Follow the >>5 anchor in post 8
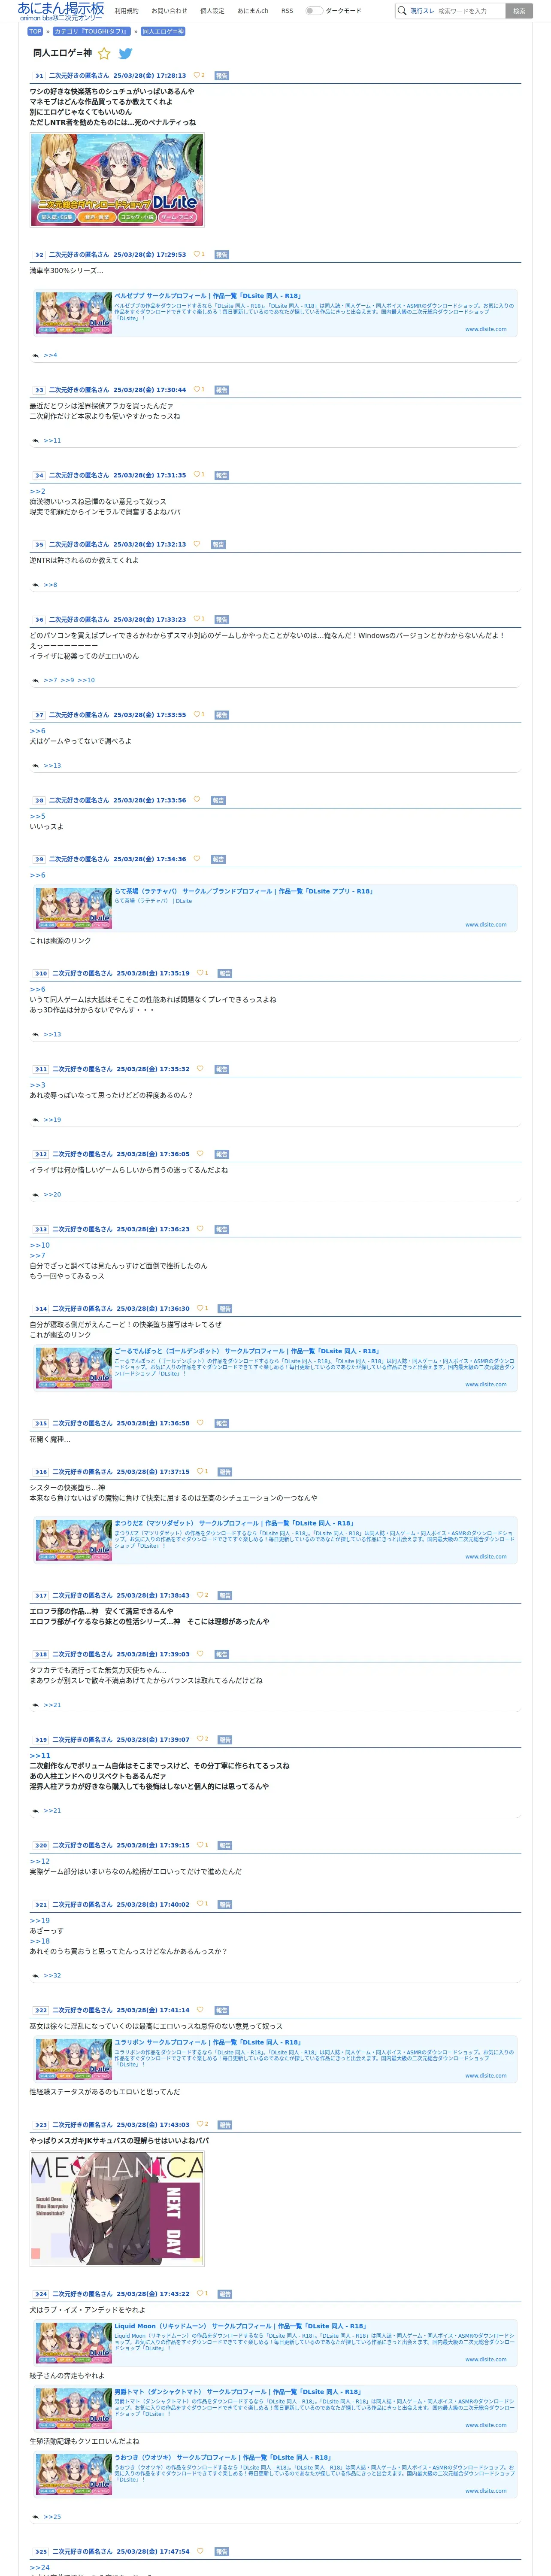This screenshot has width=551, height=2576. tap(37, 816)
